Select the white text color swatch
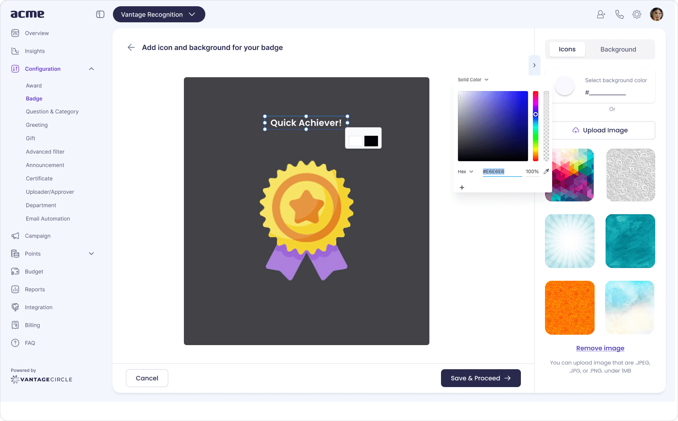 pyautogui.click(x=356, y=141)
